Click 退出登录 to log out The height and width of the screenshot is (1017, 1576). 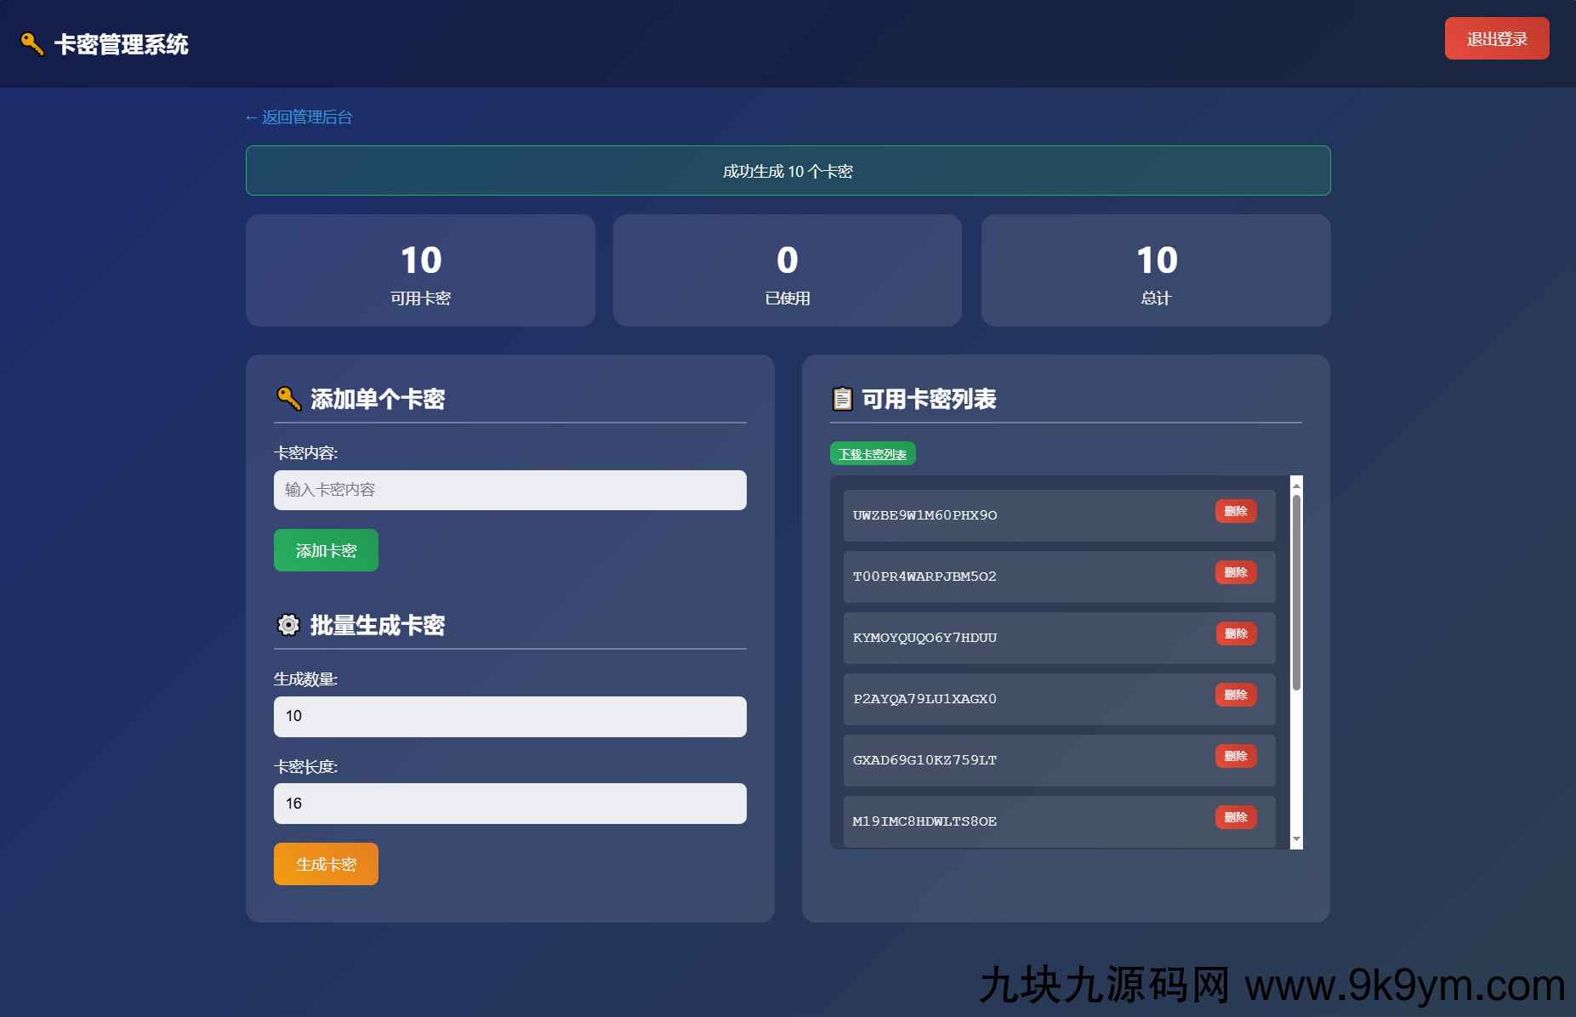pyautogui.click(x=1496, y=37)
